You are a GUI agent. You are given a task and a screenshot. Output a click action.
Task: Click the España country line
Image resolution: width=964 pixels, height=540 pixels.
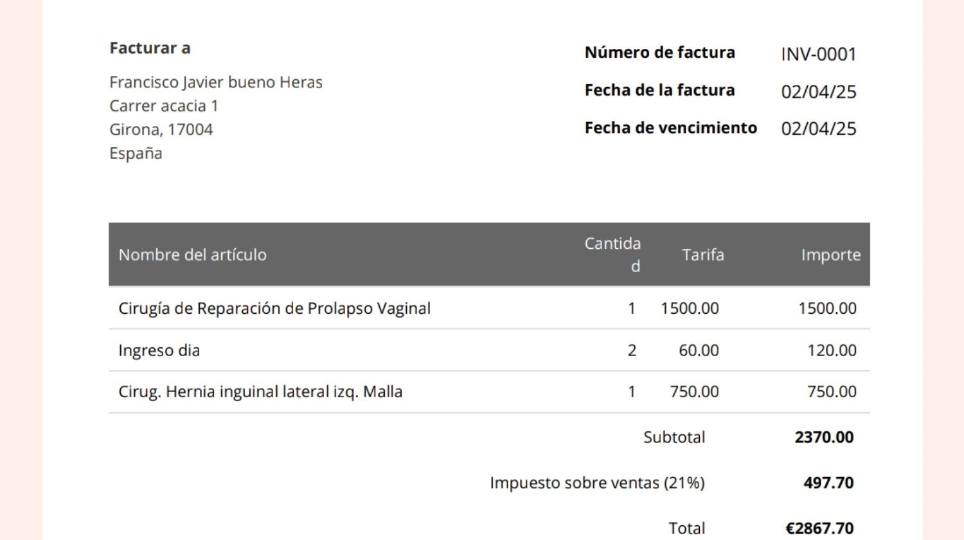(136, 154)
